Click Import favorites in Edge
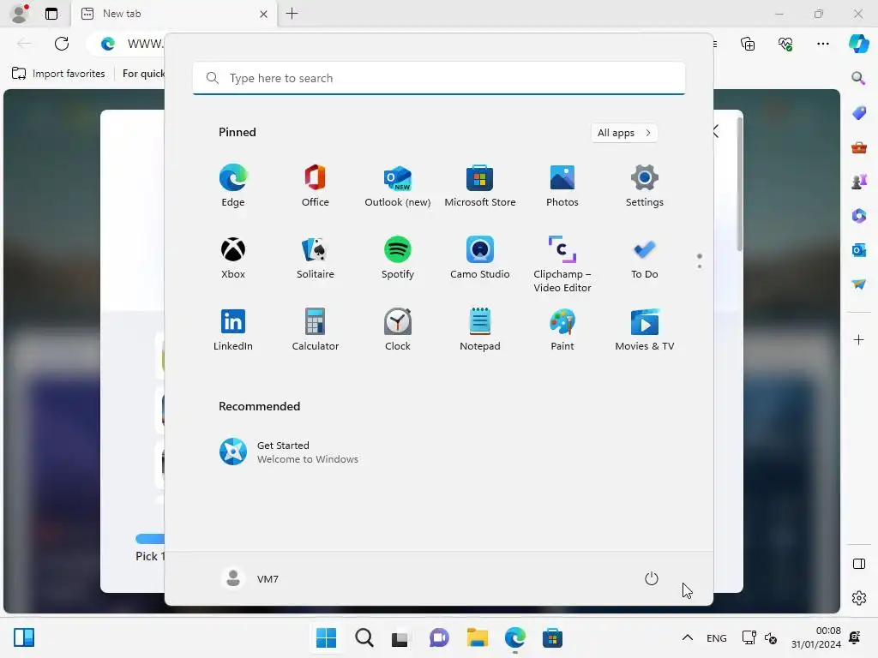This screenshot has width=878, height=658. click(x=59, y=74)
